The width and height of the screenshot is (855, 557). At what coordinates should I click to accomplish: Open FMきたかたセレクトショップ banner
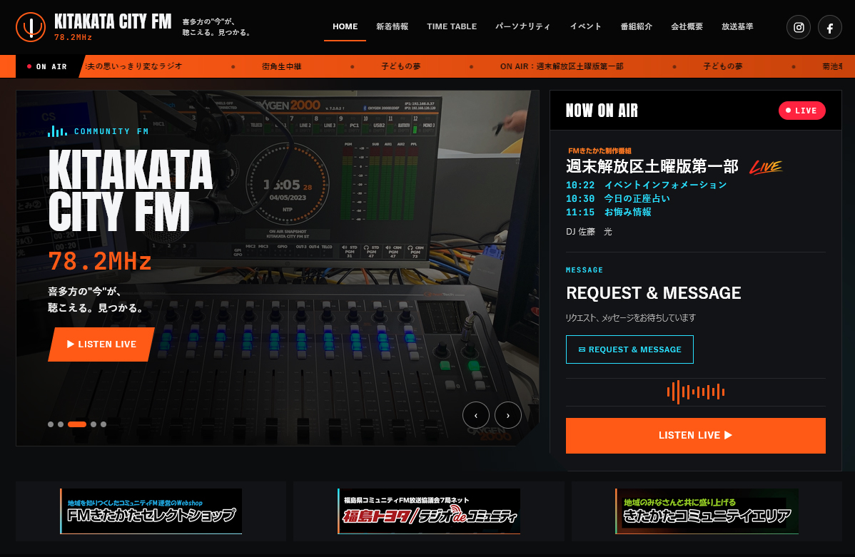coord(151,511)
